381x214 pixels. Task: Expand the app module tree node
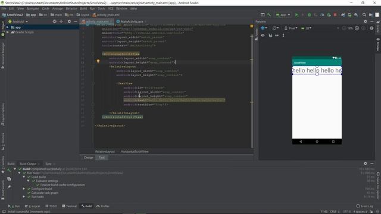[8, 27]
